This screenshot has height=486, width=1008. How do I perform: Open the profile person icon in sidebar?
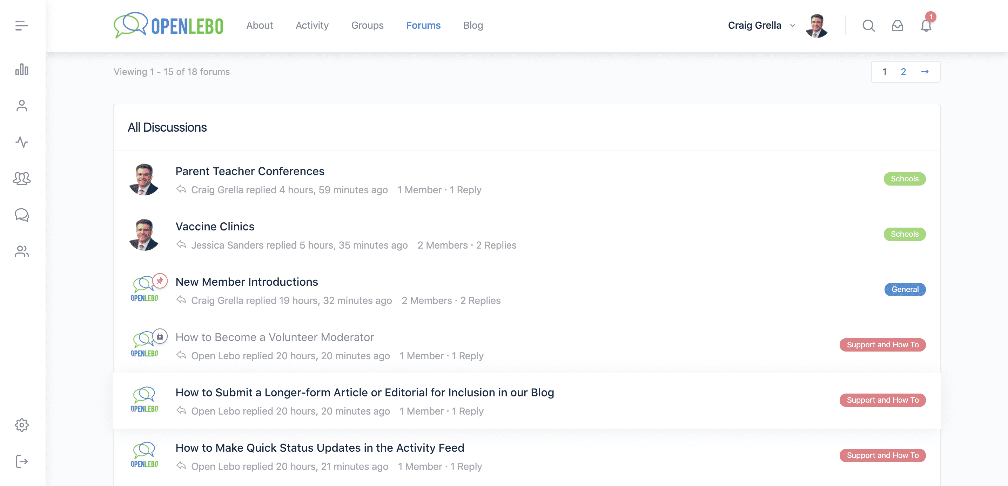click(21, 106)
